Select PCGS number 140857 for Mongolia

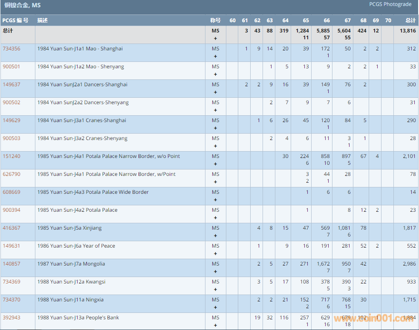pyautogui.click(x=12, y=264)
